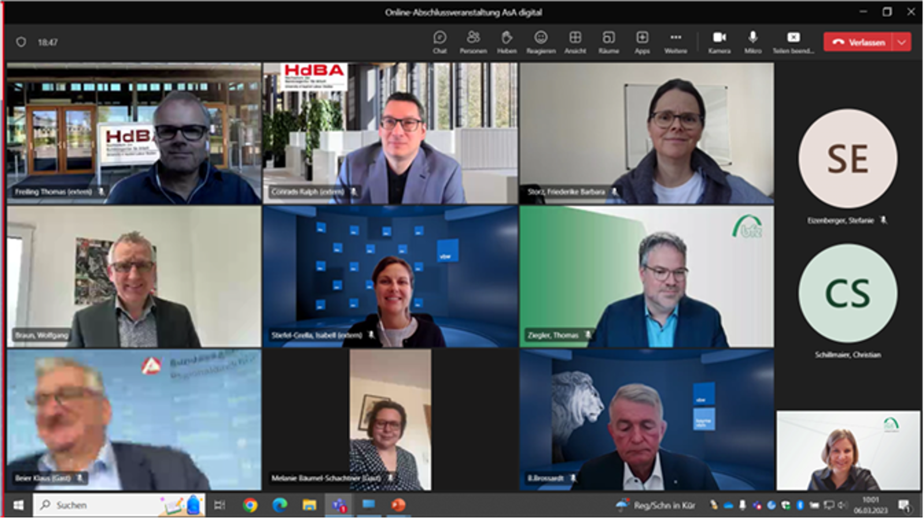
Task: Select the B.Brossardt video tile
Action: pyautogui.click(x=647, y=420)
